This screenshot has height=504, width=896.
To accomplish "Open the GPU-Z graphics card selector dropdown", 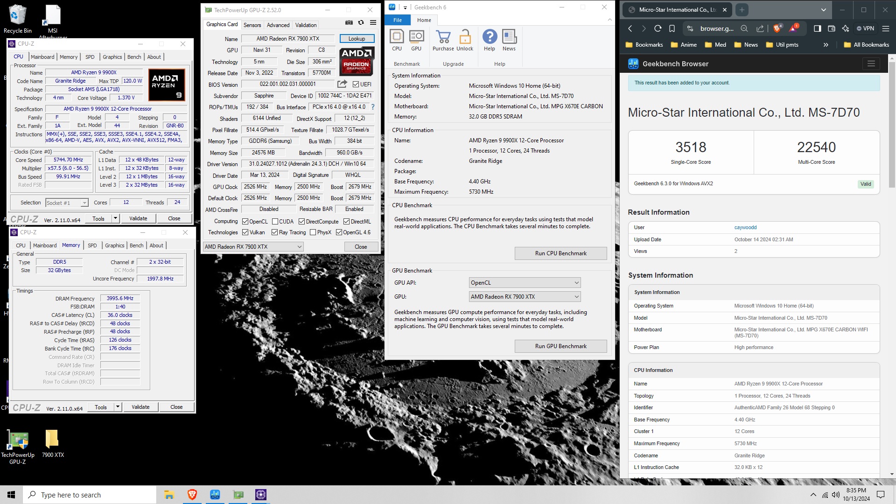I will click(253, 247).
